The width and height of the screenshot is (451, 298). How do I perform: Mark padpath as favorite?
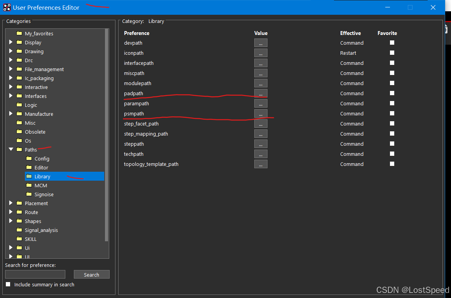click(x=392, y=93)
